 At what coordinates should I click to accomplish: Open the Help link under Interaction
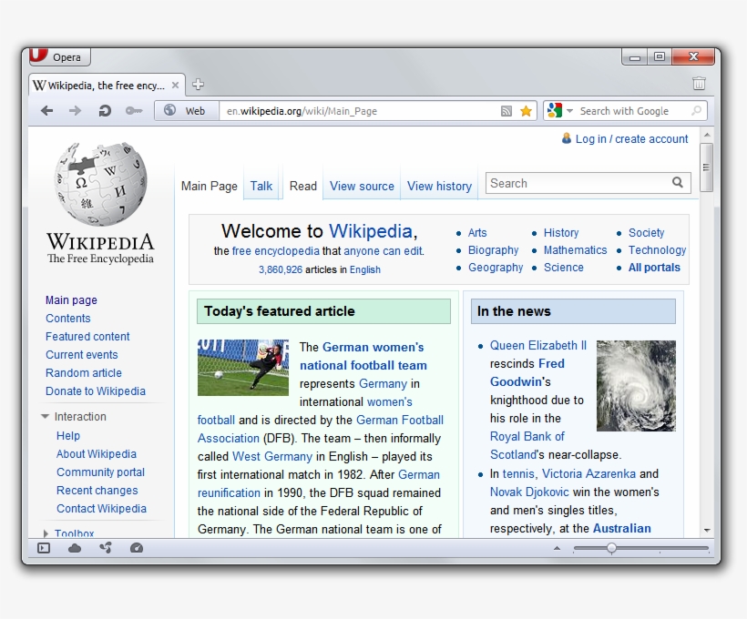click(68, 436)
